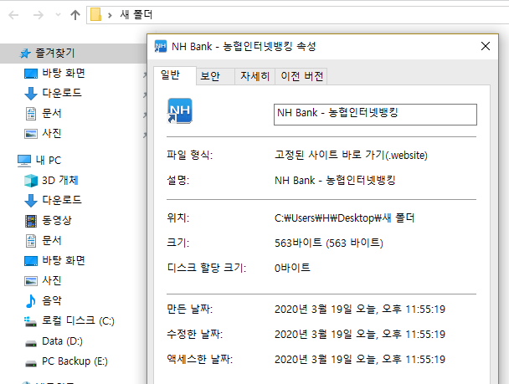Open 사진 icon under 내 PC
This screenshot has width=509, height=384.
[x=31, y=281]
